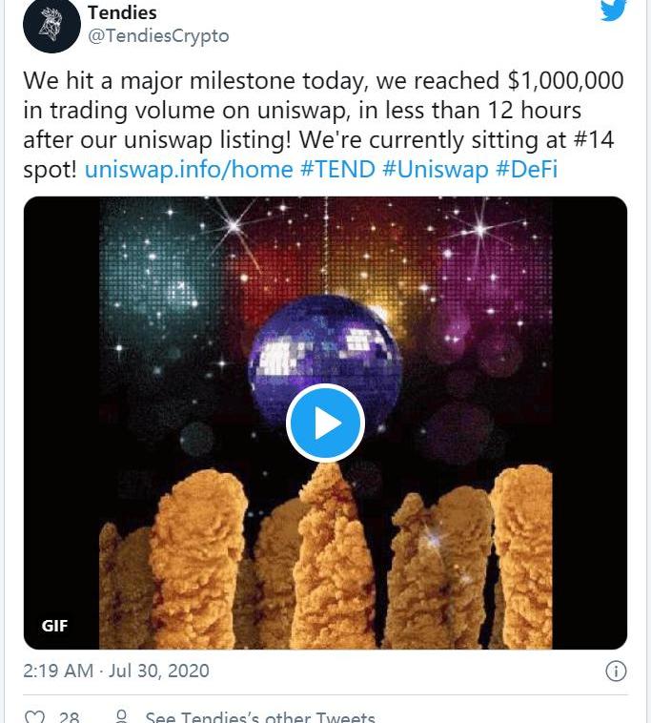Like the tweet with the heart icon
The height and width of the screenshot is (723, 651).
pos(34,716)
